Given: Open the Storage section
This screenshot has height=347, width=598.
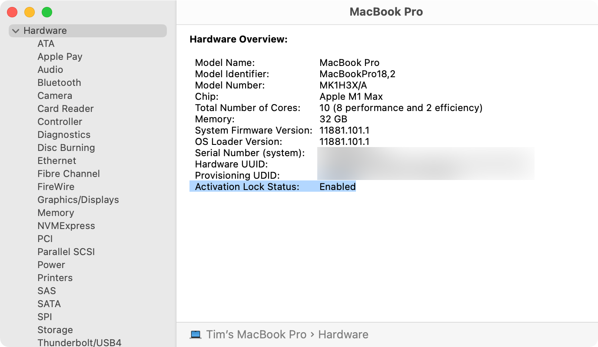Looking at the screenshot, I should coord(55,330).
